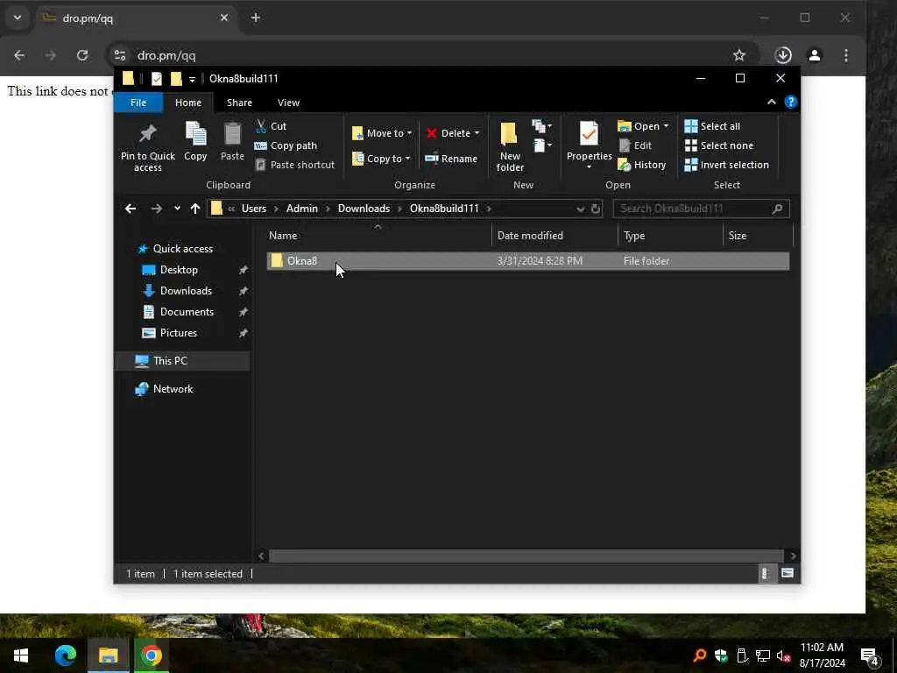Launch Microsoft Edge from taskbar
The height and width of the screenshot is (673, 897).
click(65, 655)
